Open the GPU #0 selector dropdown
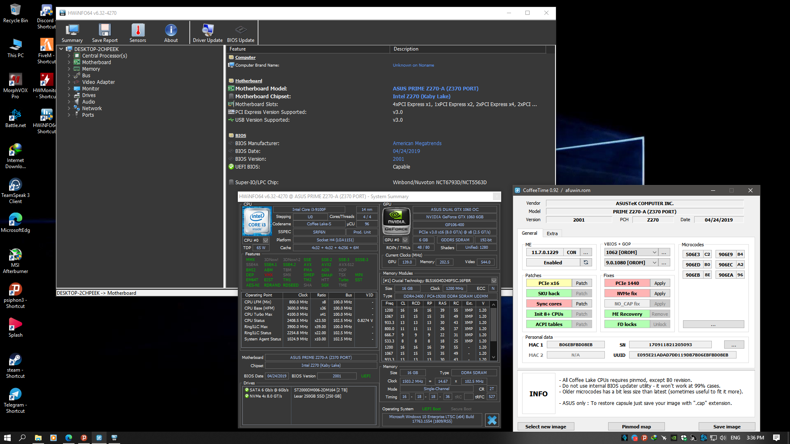Image resolution: width=790 pixels, height=444 pixels. click(405, 240)
